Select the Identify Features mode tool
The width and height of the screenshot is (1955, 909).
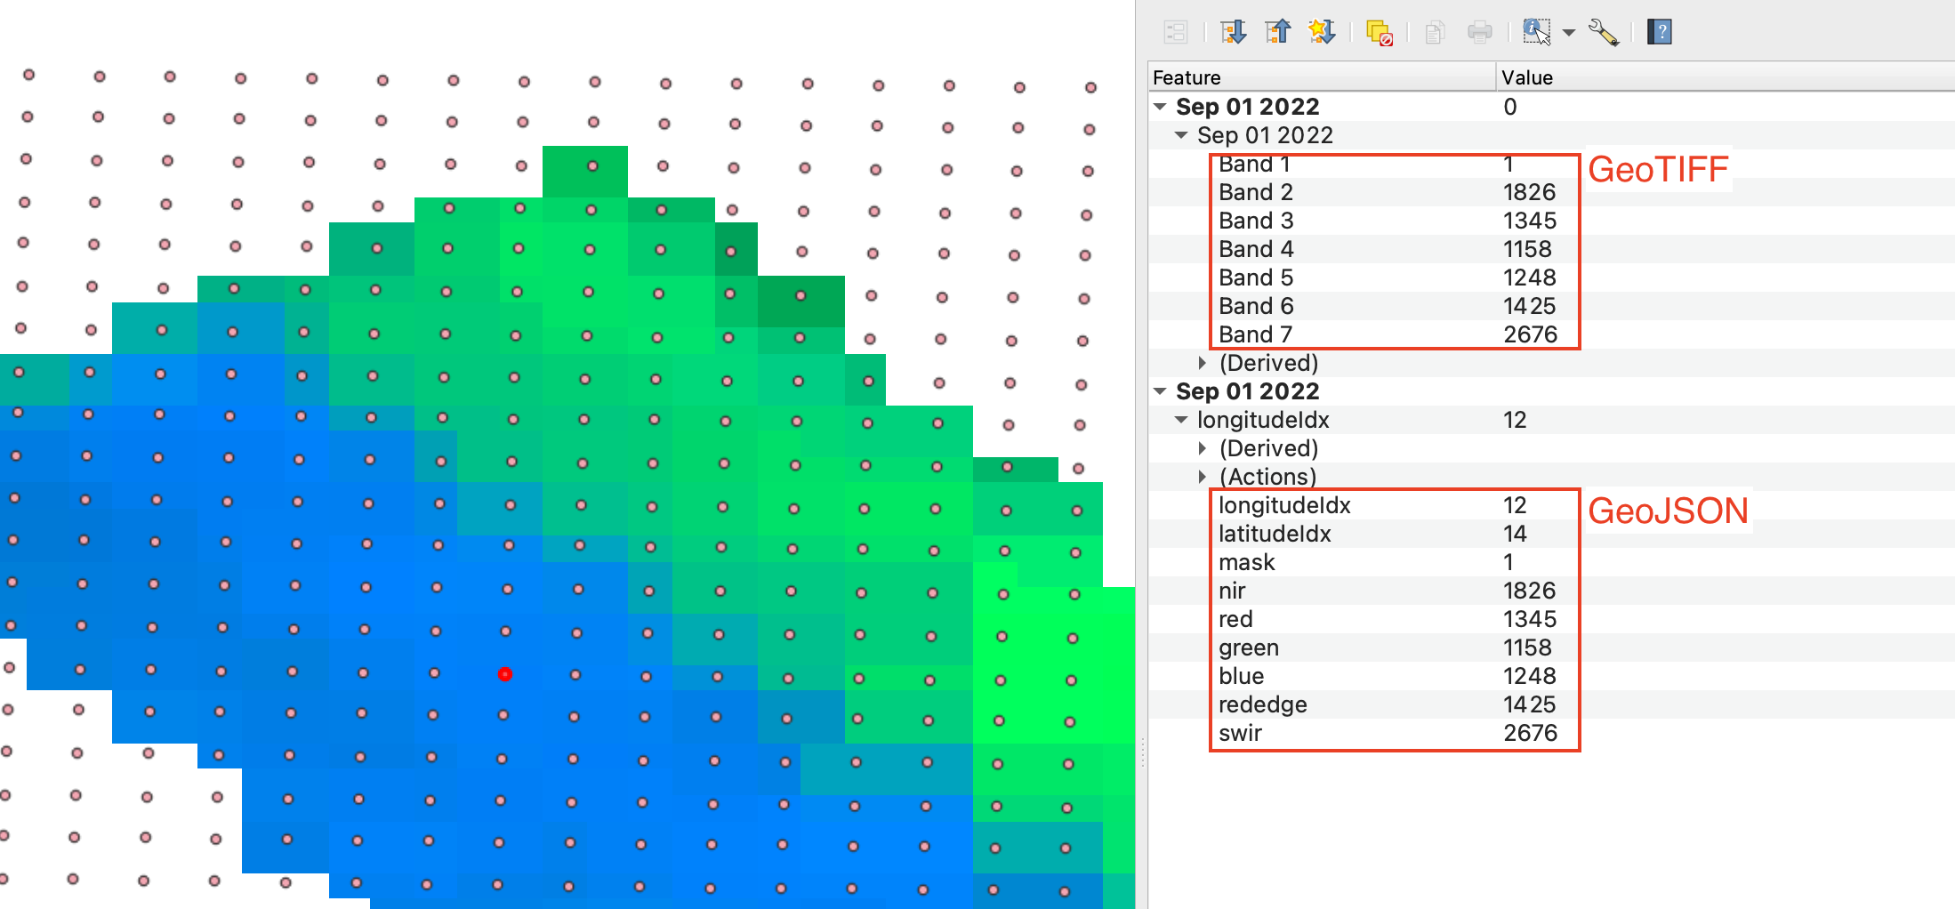tap(1536, 33)
